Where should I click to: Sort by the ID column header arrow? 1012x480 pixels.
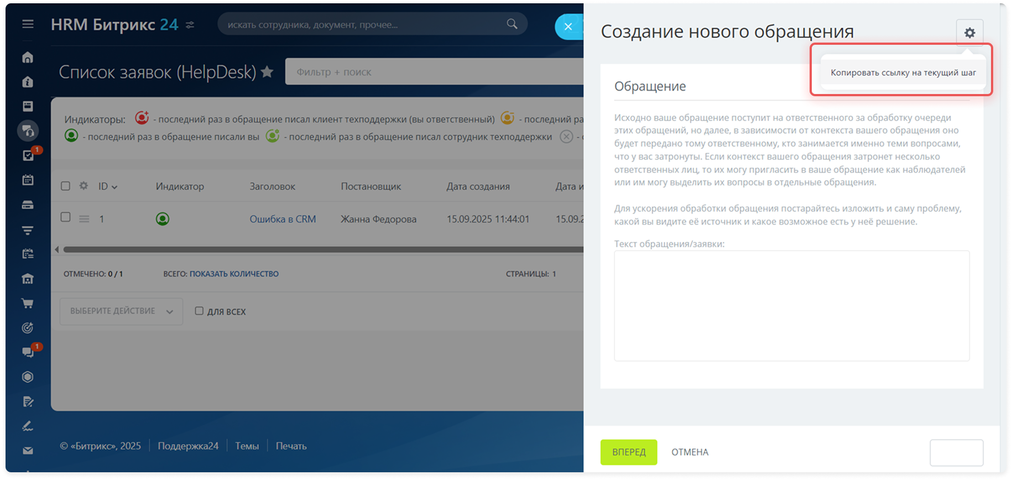click(114, 187)
